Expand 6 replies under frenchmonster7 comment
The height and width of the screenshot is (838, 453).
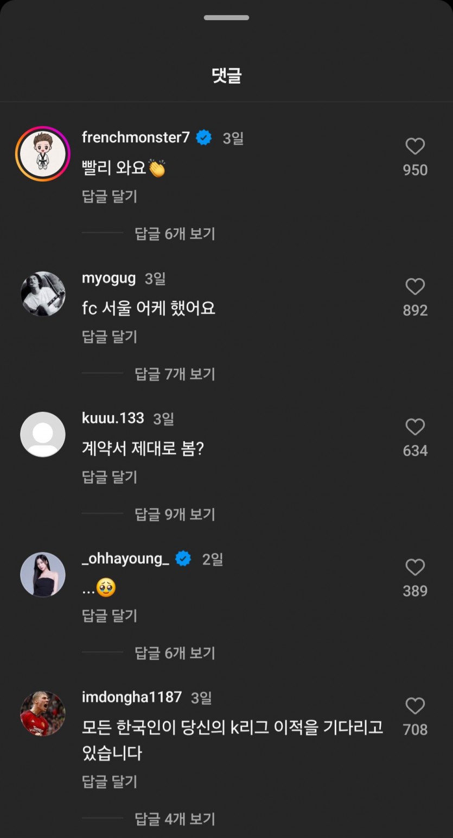pyautogui.click(x=175, y=234)
